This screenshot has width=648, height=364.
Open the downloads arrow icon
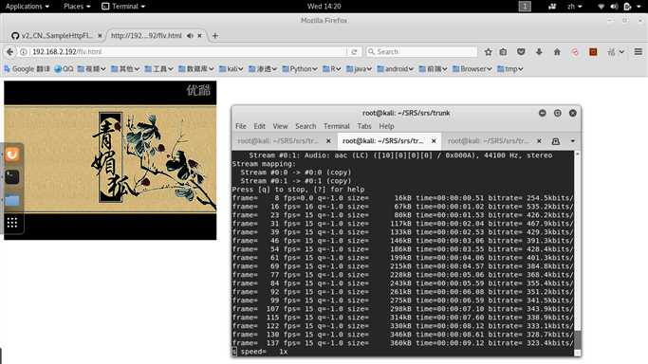pyautogui.click(x=539, y=51)
